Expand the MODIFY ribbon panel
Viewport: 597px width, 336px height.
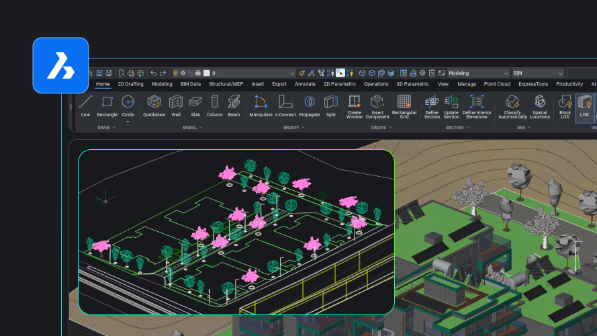click(294, 128)
